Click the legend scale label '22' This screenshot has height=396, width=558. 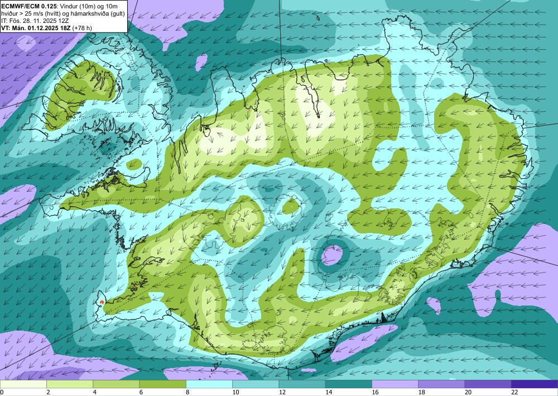(x=514, y=392)
